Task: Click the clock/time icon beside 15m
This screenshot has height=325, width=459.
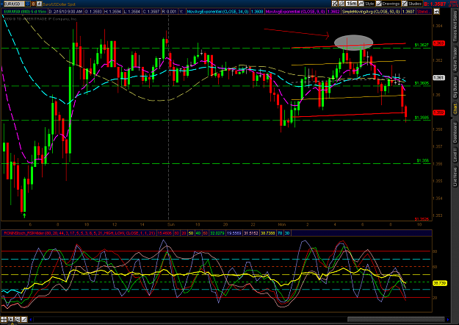Action: pyautogui.click(x=341, y=4)
